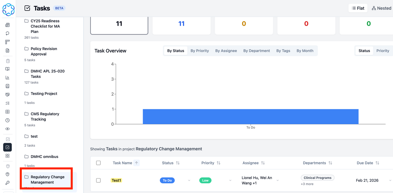Click the +3 more departments link
393x193 pixels.
(307, 184)
